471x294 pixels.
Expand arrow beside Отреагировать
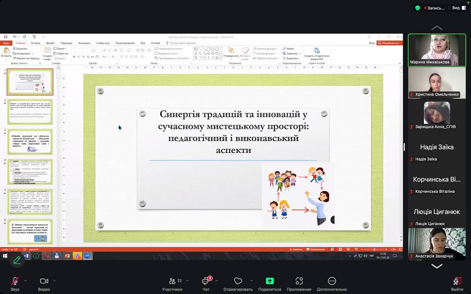pyautogui.click(x=251, y=281)
